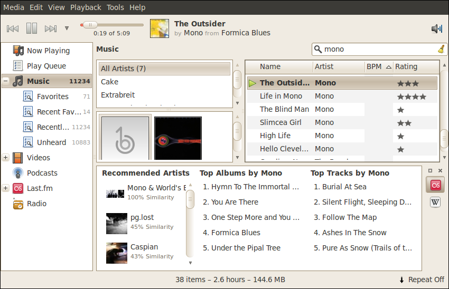Click the playing indicator on The Outsider
The width and height of the screenshot is (449, 289).
click(252, 83)
